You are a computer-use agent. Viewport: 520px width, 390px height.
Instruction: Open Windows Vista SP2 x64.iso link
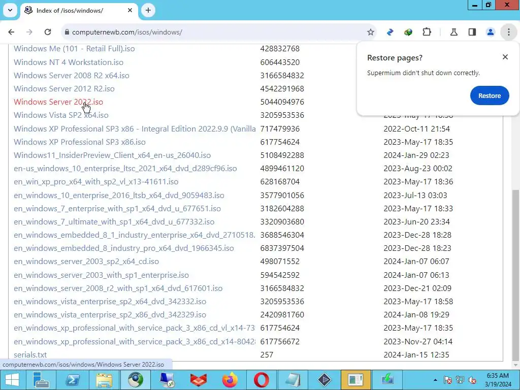point(61,115)
